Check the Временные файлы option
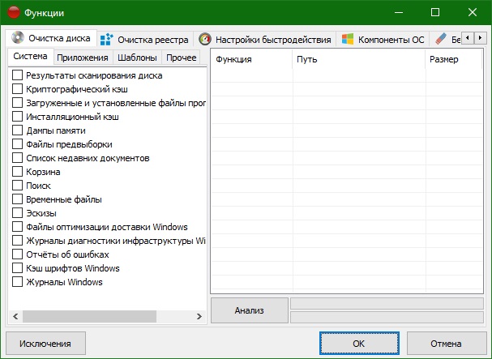This screenshot has width=492, height=359. click(17, 199)
